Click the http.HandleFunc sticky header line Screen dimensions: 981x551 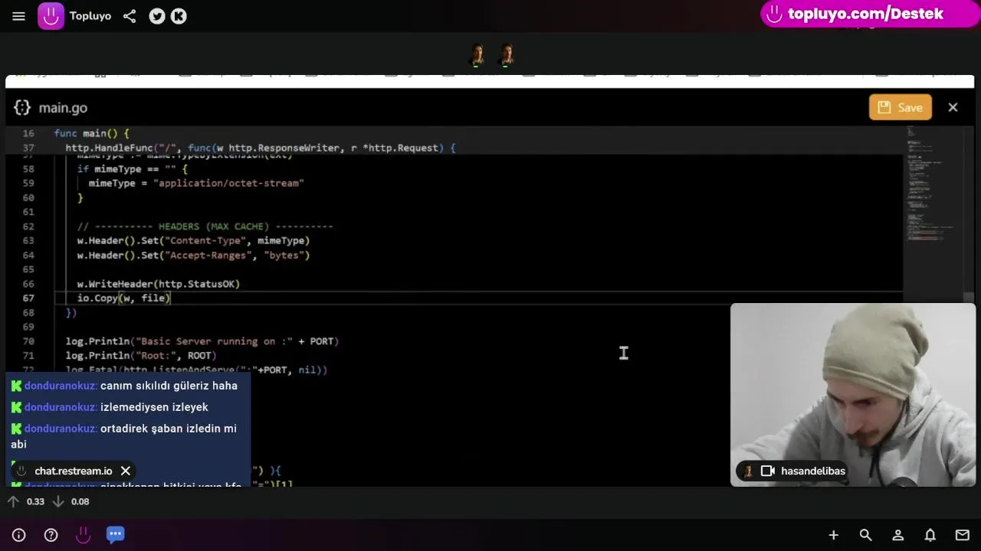261,148
